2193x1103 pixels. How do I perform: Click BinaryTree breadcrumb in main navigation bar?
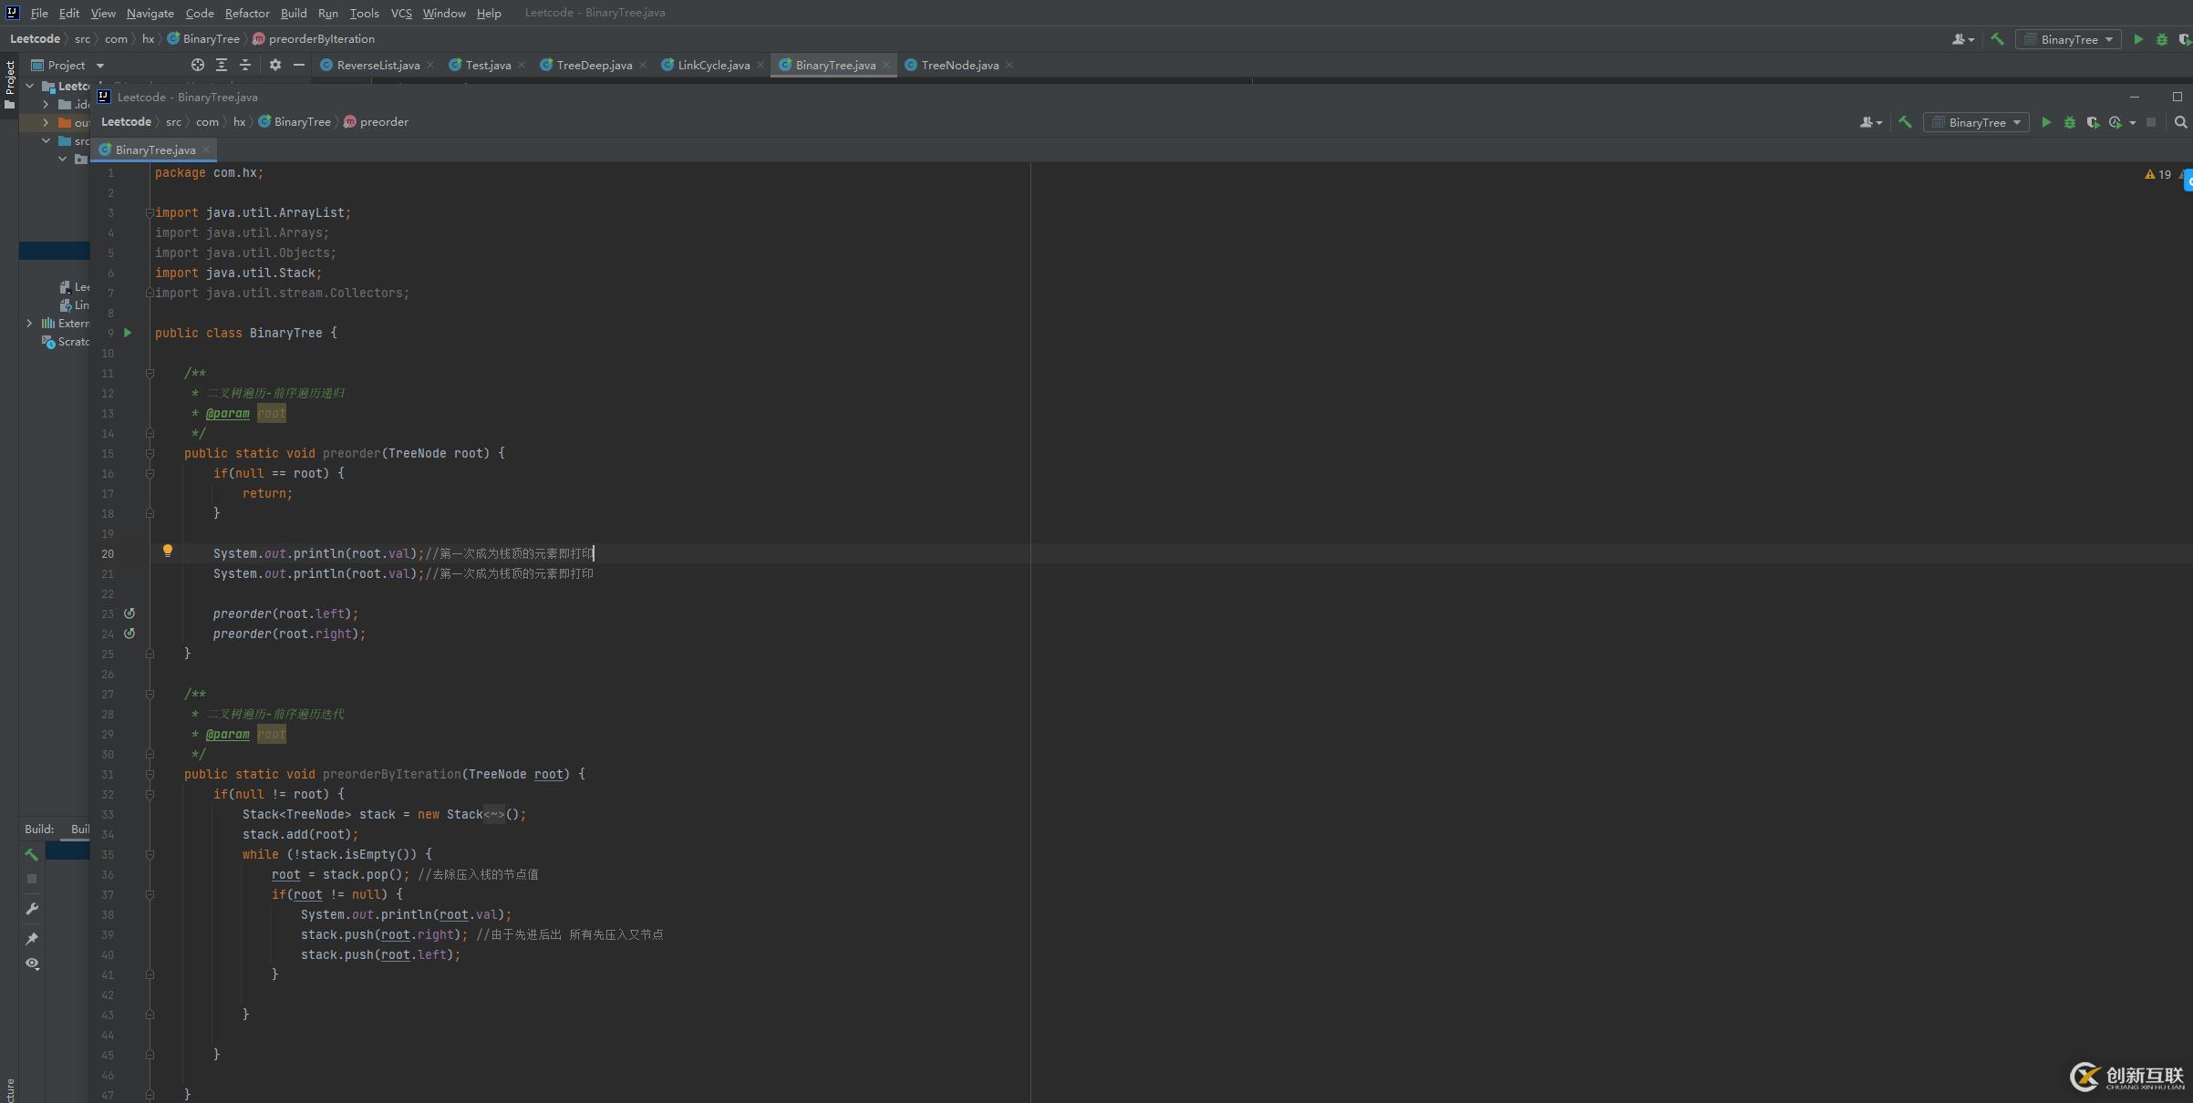click(x=211, y=39)
